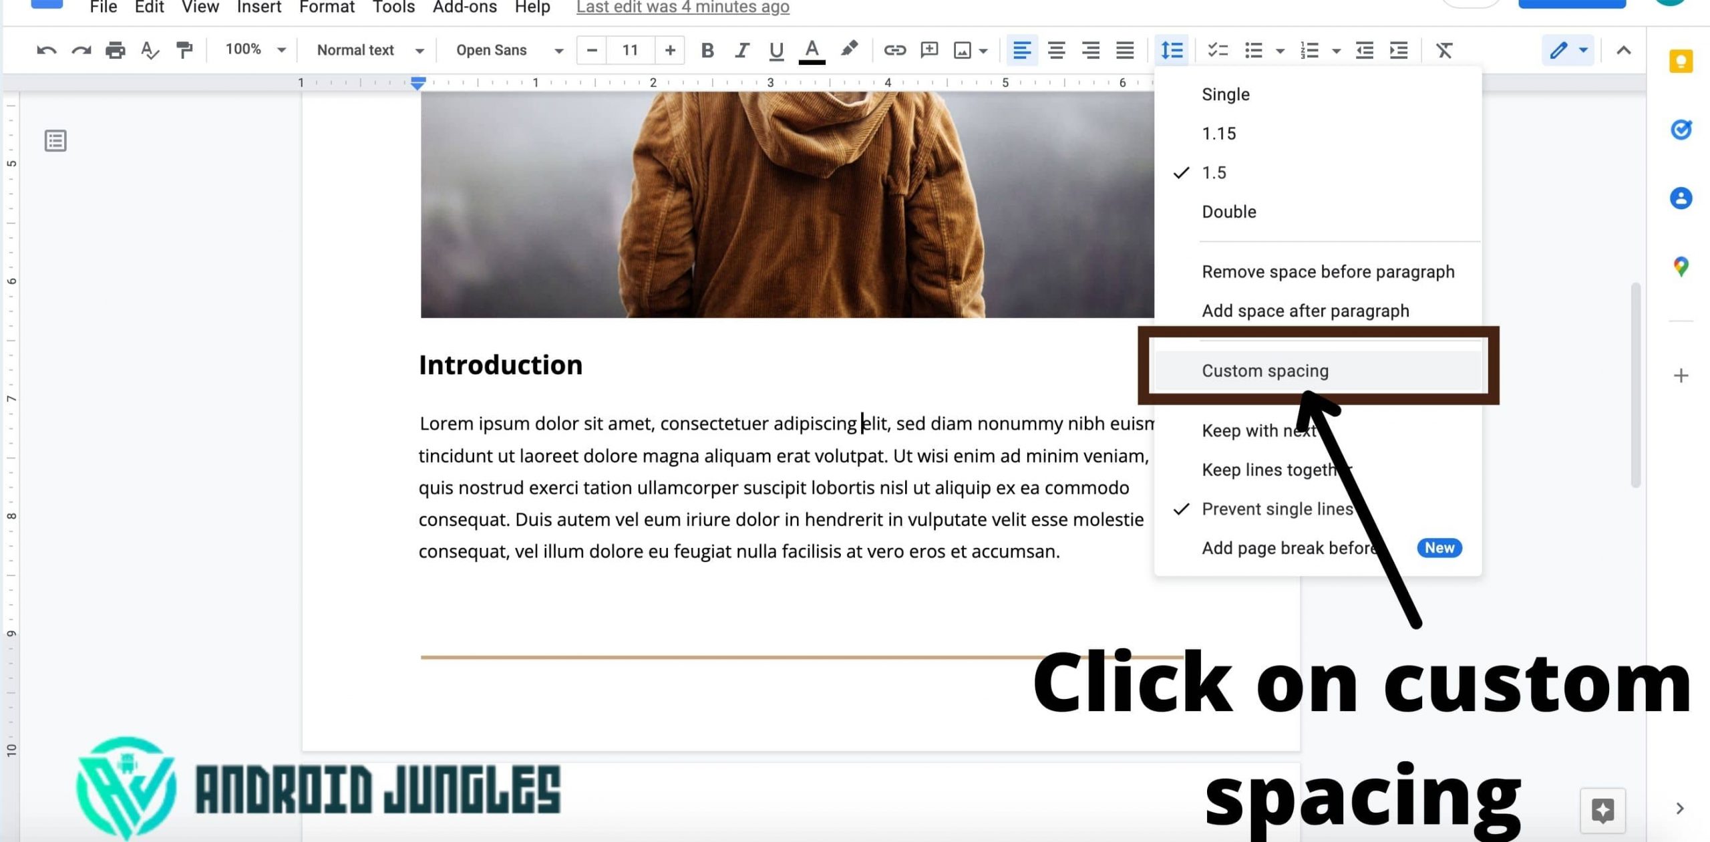Select center text alignment
The image size is (1710, 842).
[1057, 50]
